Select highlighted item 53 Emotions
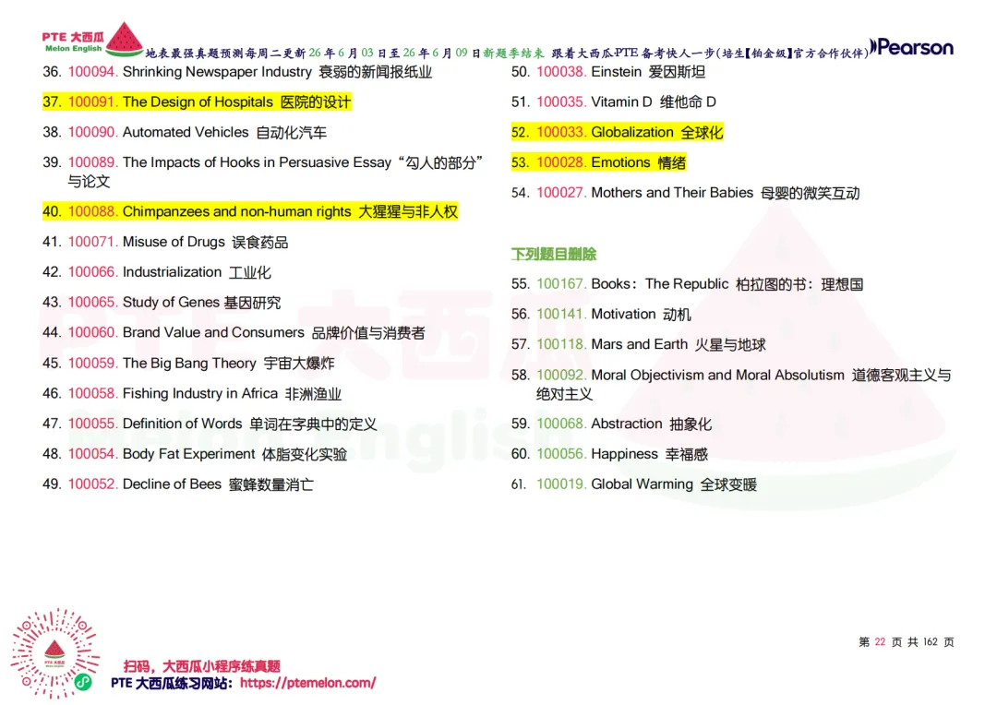997x705 pixels. pyautogui.click(x=598, y=162)
